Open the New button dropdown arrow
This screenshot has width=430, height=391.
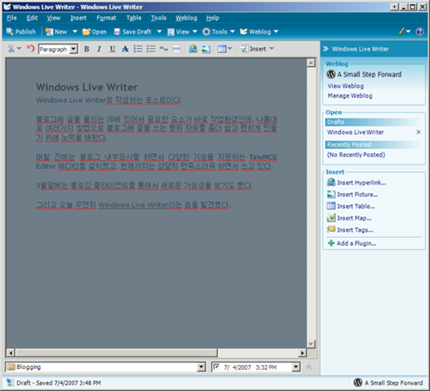coord(74,32)
